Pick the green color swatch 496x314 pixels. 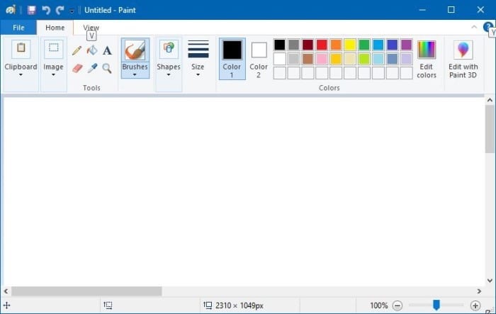click(x=364, y=45)
